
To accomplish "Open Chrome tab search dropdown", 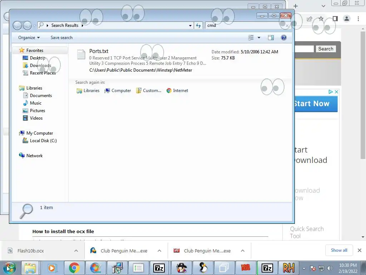I will 323,6.
